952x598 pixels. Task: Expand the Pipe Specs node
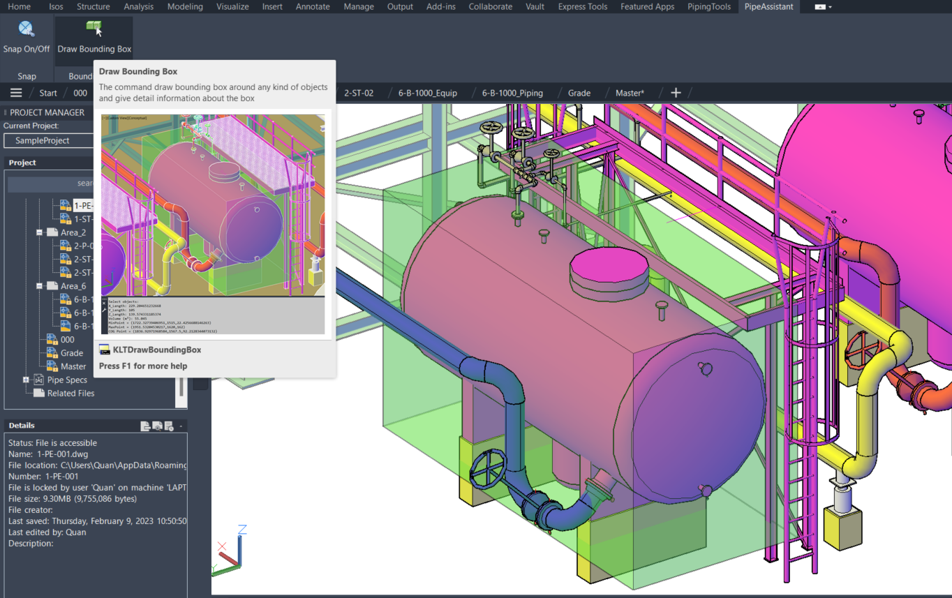(27, 380)
